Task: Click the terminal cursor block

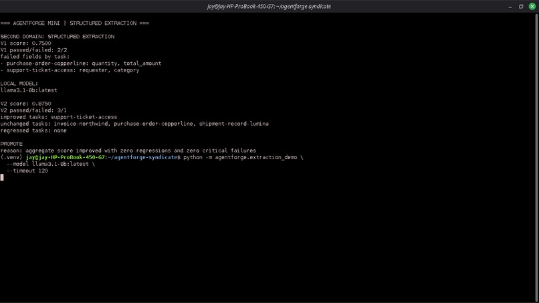Action: pyautogui.click(x=2, y=177)
